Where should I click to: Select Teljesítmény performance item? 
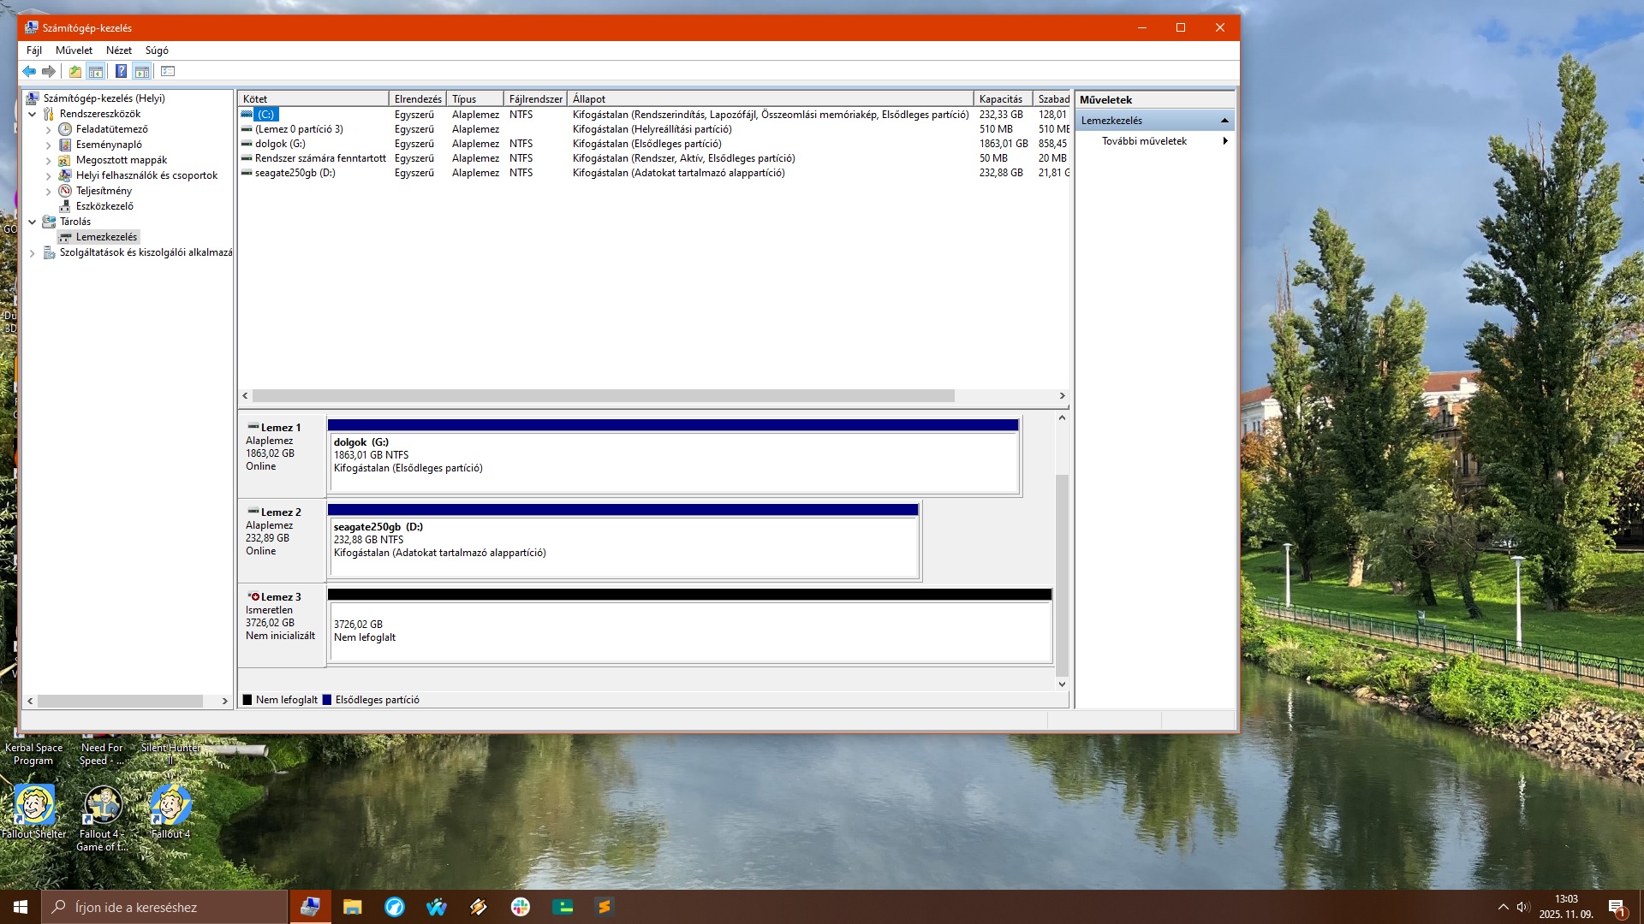click(103, 191)
